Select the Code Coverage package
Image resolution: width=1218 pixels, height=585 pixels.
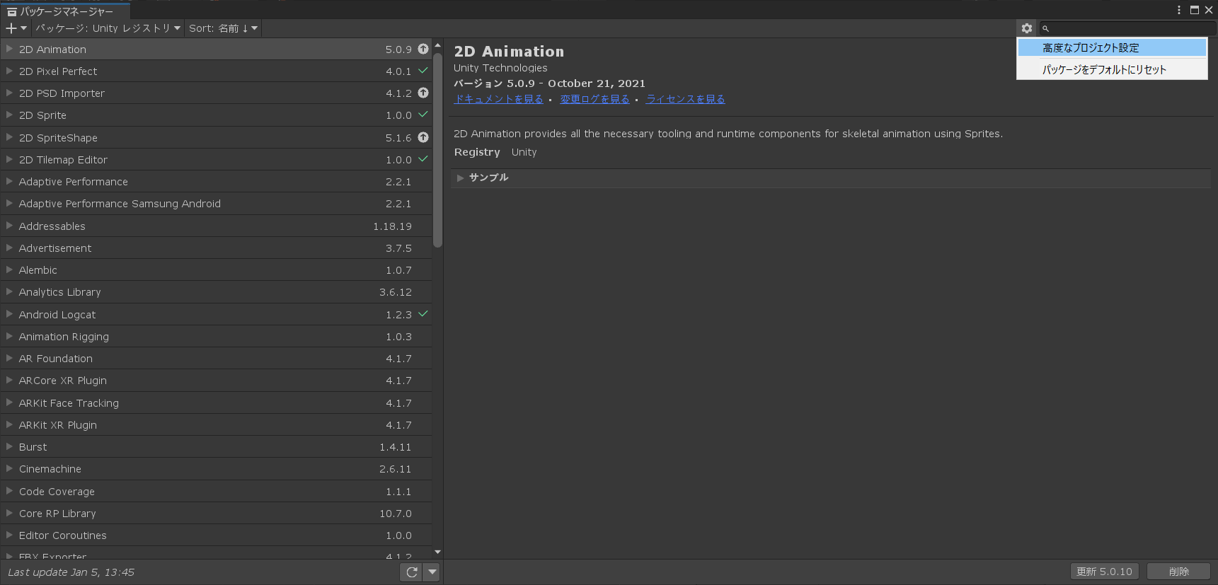(x=216, y=491)
